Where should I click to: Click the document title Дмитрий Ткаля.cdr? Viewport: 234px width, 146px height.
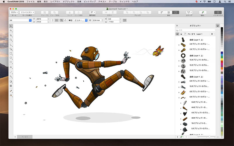coord(117,9)
